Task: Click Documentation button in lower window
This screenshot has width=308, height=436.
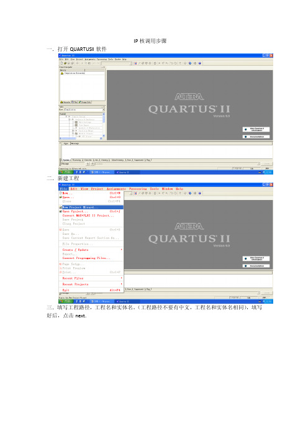Action: pos(256,266)
